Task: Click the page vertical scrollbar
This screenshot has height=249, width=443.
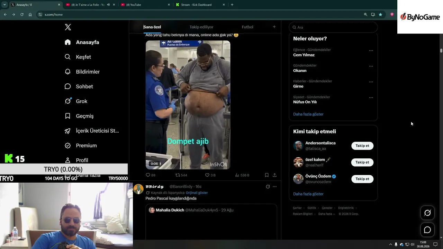Action: [441, 50]
